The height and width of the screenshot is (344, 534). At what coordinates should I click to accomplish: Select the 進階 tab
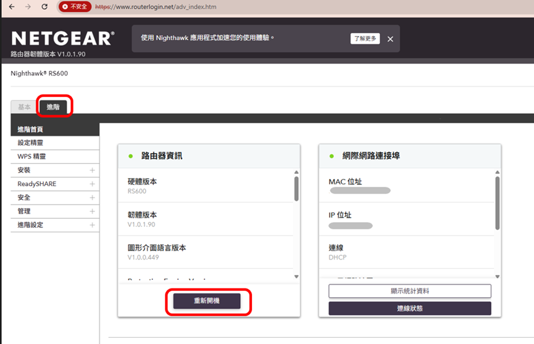53,107
